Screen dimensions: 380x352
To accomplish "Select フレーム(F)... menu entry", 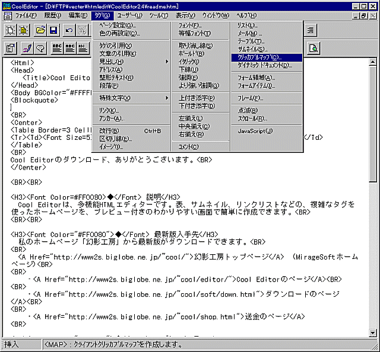I will click(267, 98).
